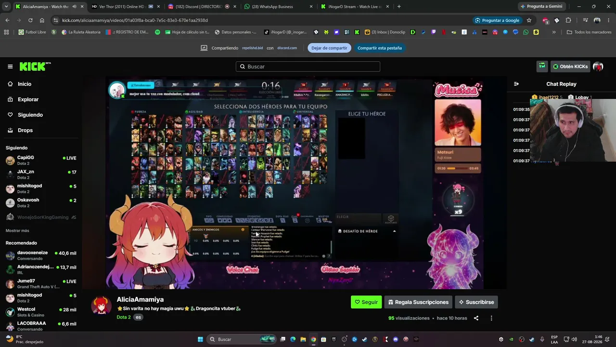Open the Futbol Libre bookmark
The image size is (616, 347).
coord(32,32)
